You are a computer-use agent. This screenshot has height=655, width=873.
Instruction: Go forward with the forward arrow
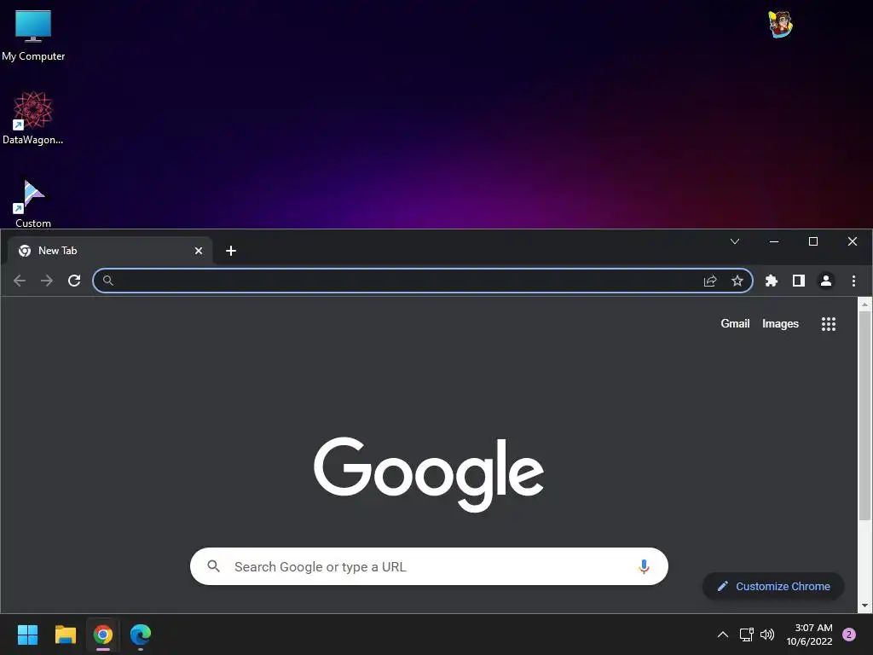(x=47, y=281)
